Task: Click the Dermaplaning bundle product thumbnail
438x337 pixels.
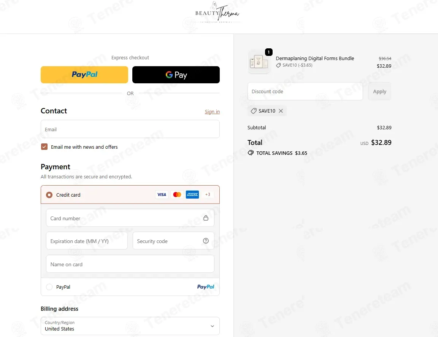Action: 259,62
